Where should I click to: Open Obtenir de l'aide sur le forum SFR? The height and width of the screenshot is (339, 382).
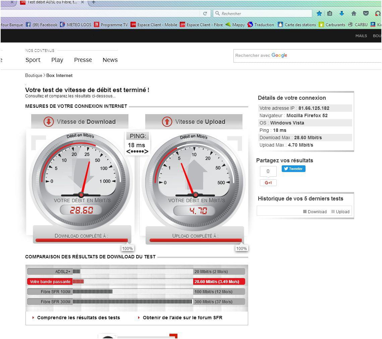click(182, 318)
